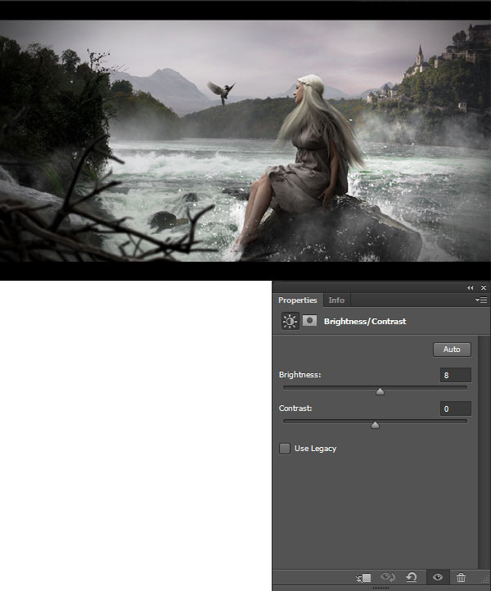
Task: Clip adjustment to layer below icon
Action: (x=364, y=577)
